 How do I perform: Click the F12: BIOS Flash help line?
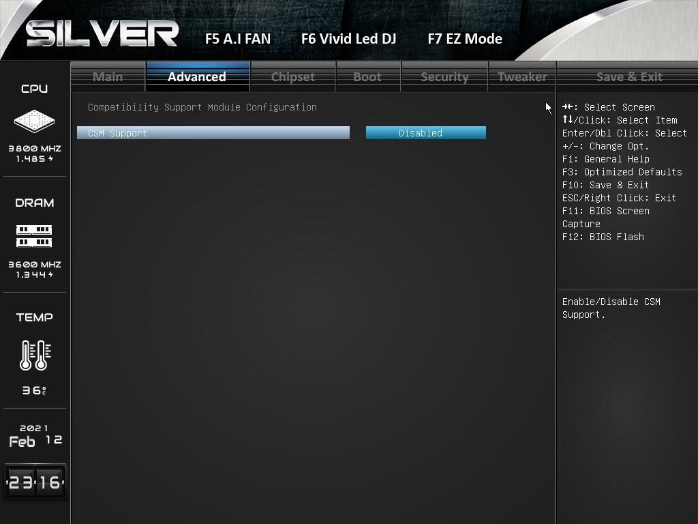tap(603, 237)
